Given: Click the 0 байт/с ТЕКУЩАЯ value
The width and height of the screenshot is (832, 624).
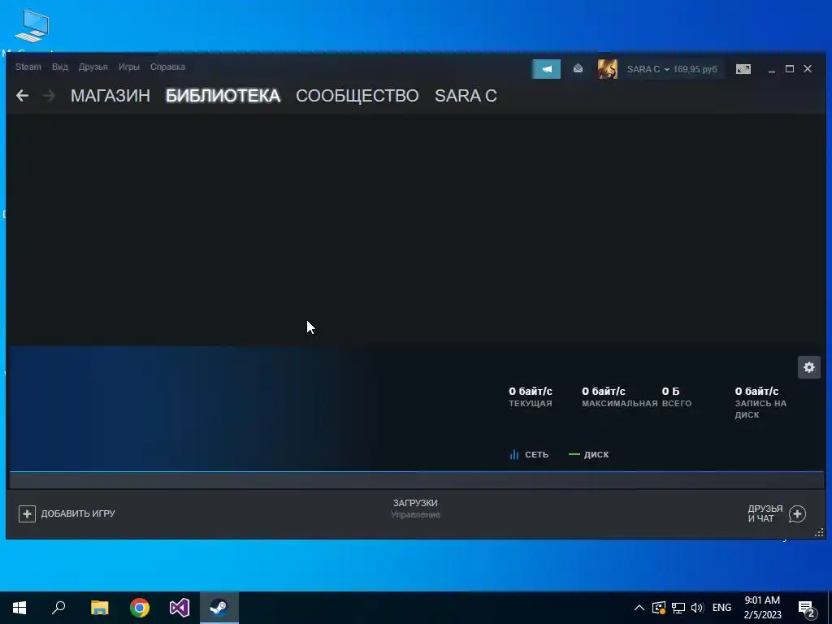Looking at the screenshot, I should [531, 391].
